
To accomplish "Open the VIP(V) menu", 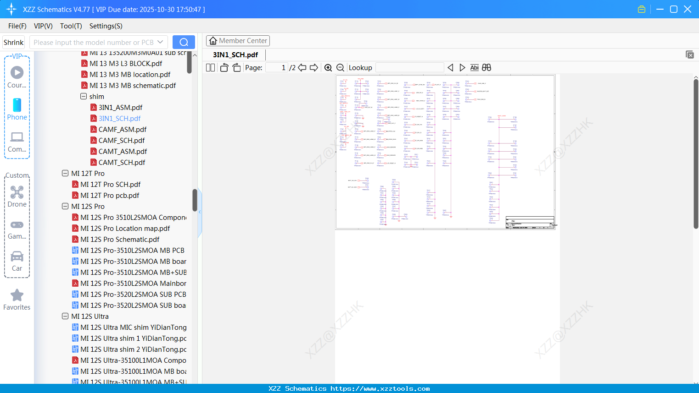I will pos(43,26).
